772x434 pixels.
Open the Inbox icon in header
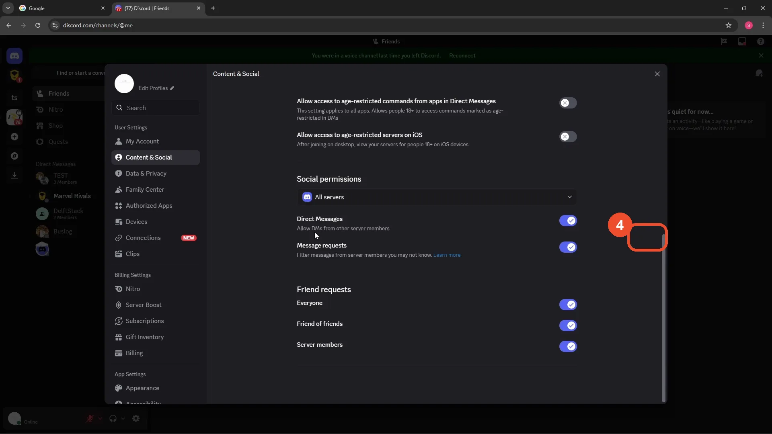point(742,41)
